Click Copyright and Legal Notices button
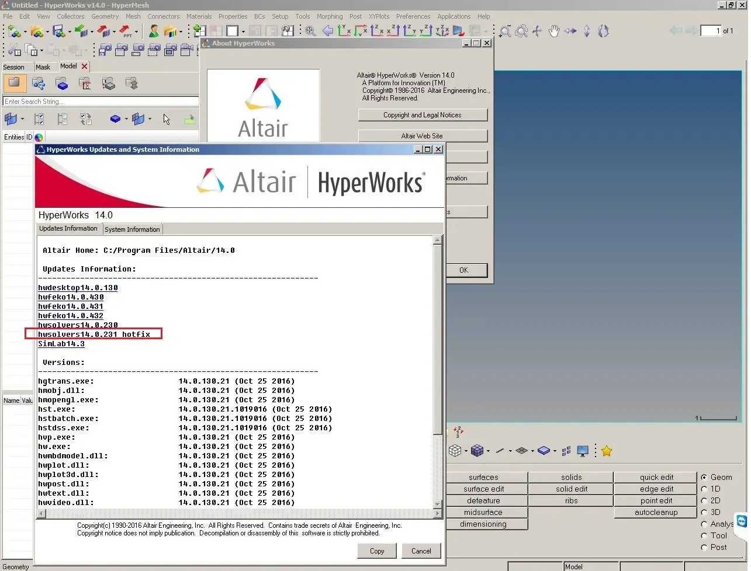Image resolution: width=751 pixels, height=571 pixels. point(423,115)
